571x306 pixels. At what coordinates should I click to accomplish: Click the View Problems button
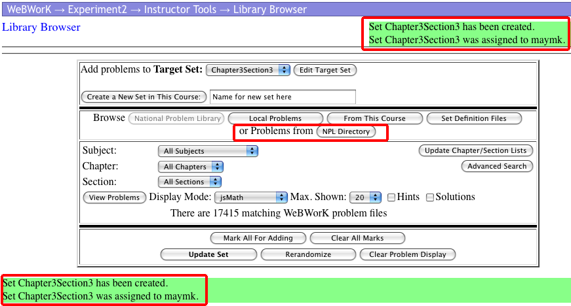pyautogui.click(x=114, y=197)
